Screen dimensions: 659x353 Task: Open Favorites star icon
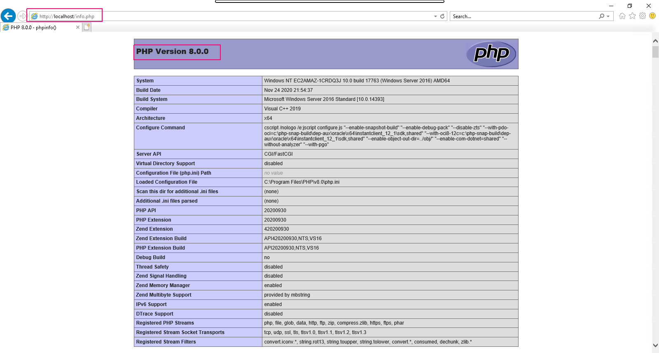(x=632, y=16)
